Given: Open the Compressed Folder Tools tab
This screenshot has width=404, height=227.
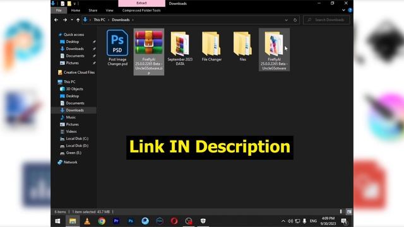Looking at the screenshot, I should click(x=141, y=10).
